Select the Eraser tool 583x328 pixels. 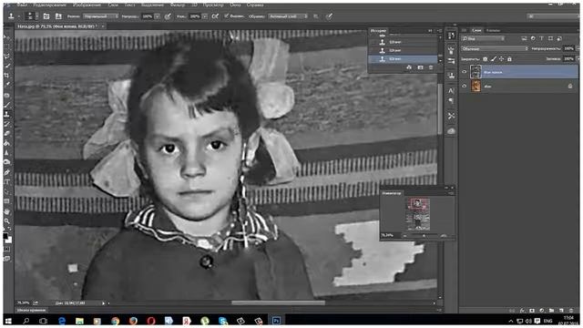point(6,133)
